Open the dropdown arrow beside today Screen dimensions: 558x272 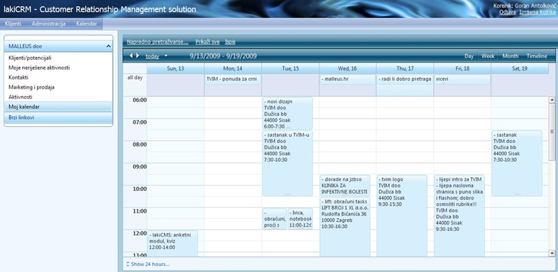[165, 56]
